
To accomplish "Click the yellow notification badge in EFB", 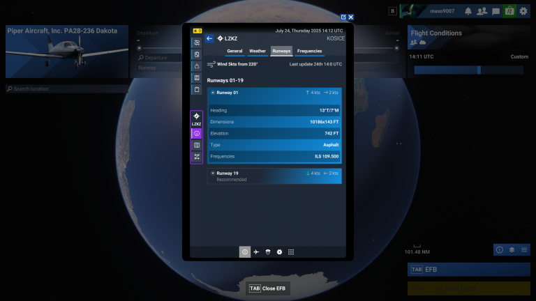I will [198, 31].
